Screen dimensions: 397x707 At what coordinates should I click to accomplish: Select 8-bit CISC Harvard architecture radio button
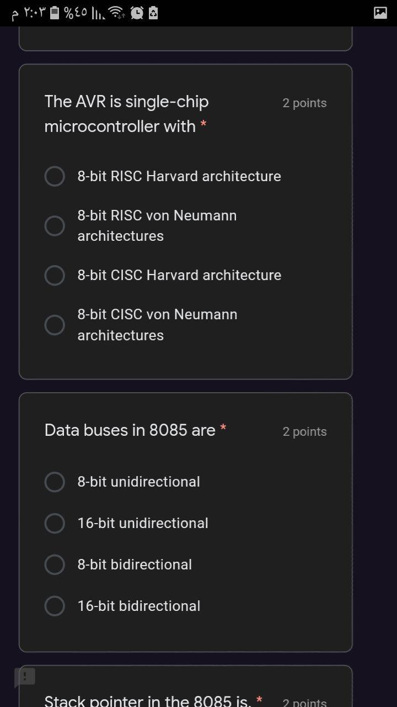(x=55, y=275)
